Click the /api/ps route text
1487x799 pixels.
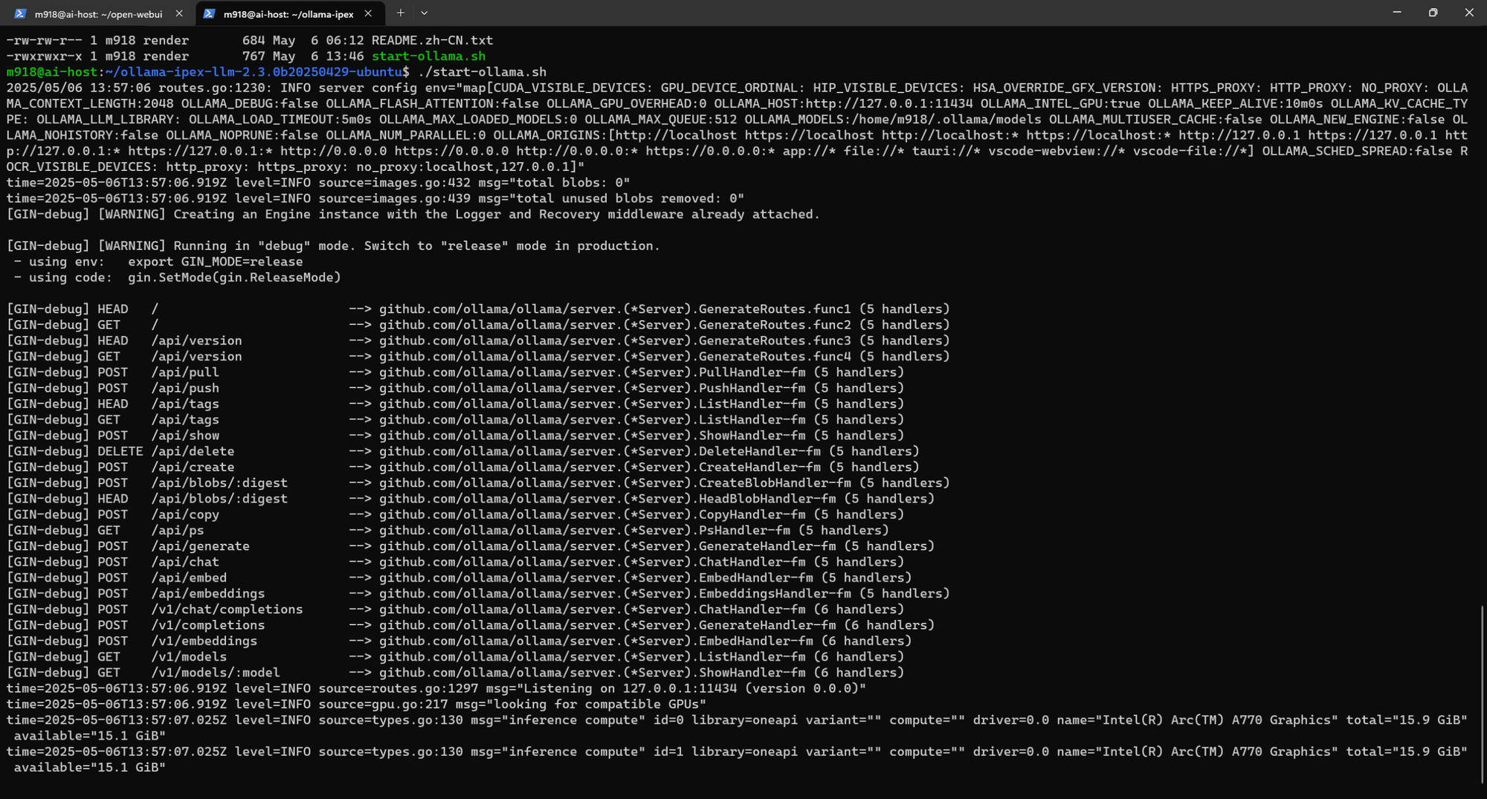click(178, 530)
